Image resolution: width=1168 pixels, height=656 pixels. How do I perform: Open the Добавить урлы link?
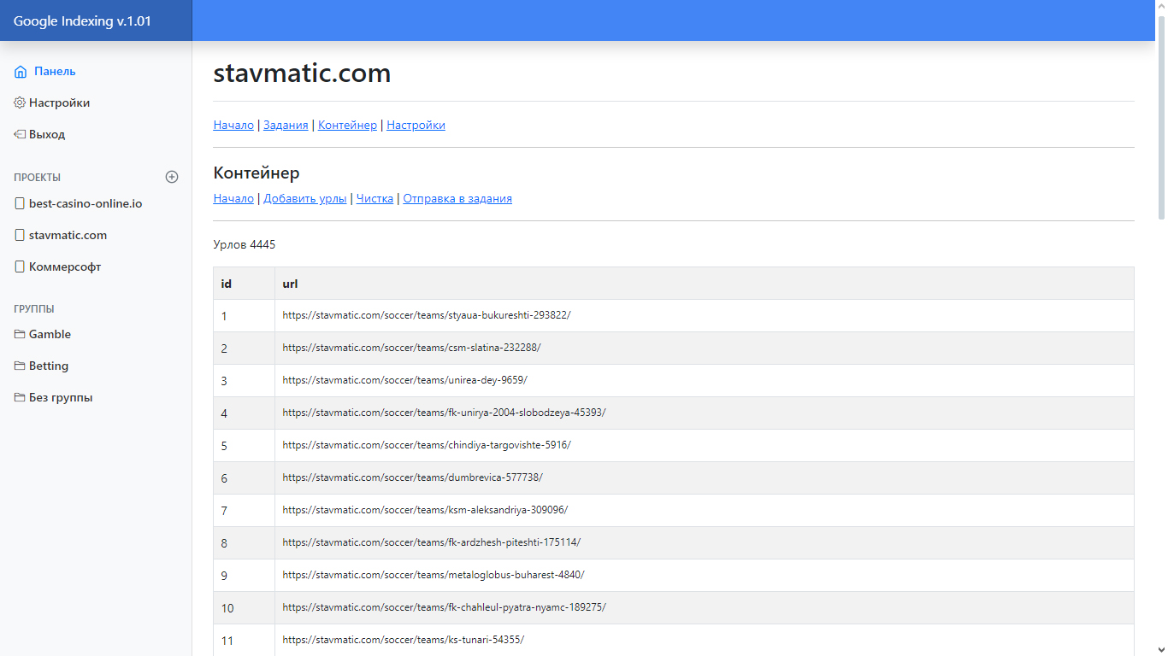pos(305,198)
